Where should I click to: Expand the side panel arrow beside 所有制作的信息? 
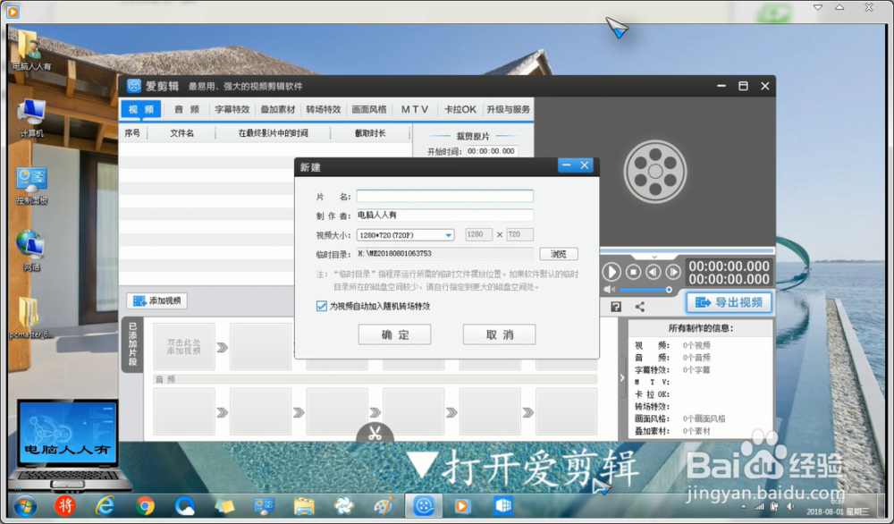tap(622, 377)
